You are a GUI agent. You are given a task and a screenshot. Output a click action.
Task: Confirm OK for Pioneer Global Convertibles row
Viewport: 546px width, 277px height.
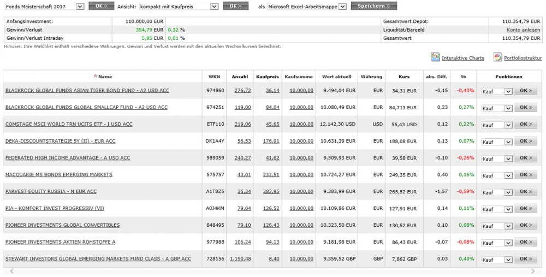point(526,225)
